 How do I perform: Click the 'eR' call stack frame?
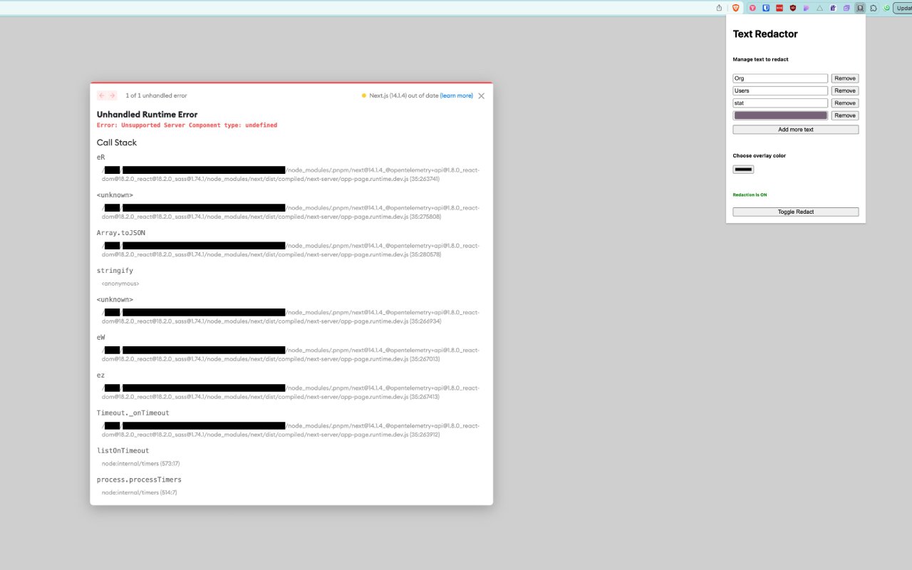[101, 157]
